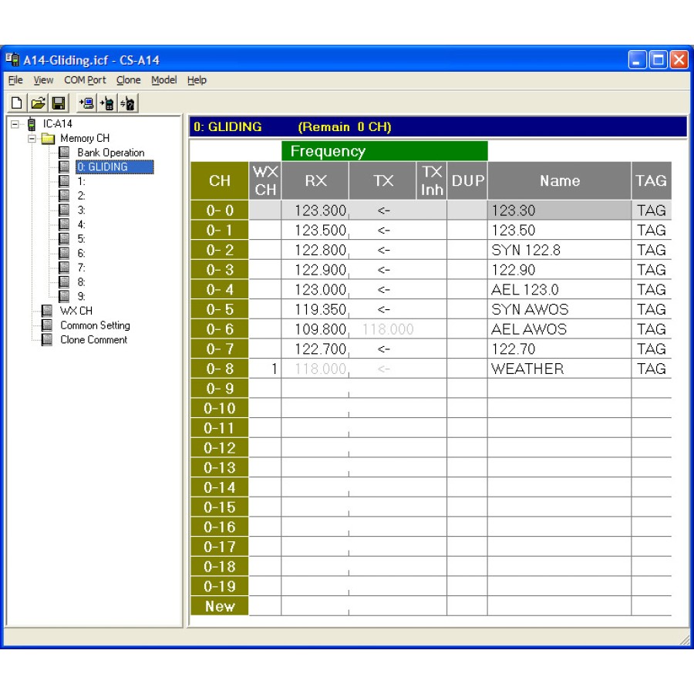Click the Bank Operation page icon
The width and height of the screenshot is (694, 694).
click(x=64, y=153)
